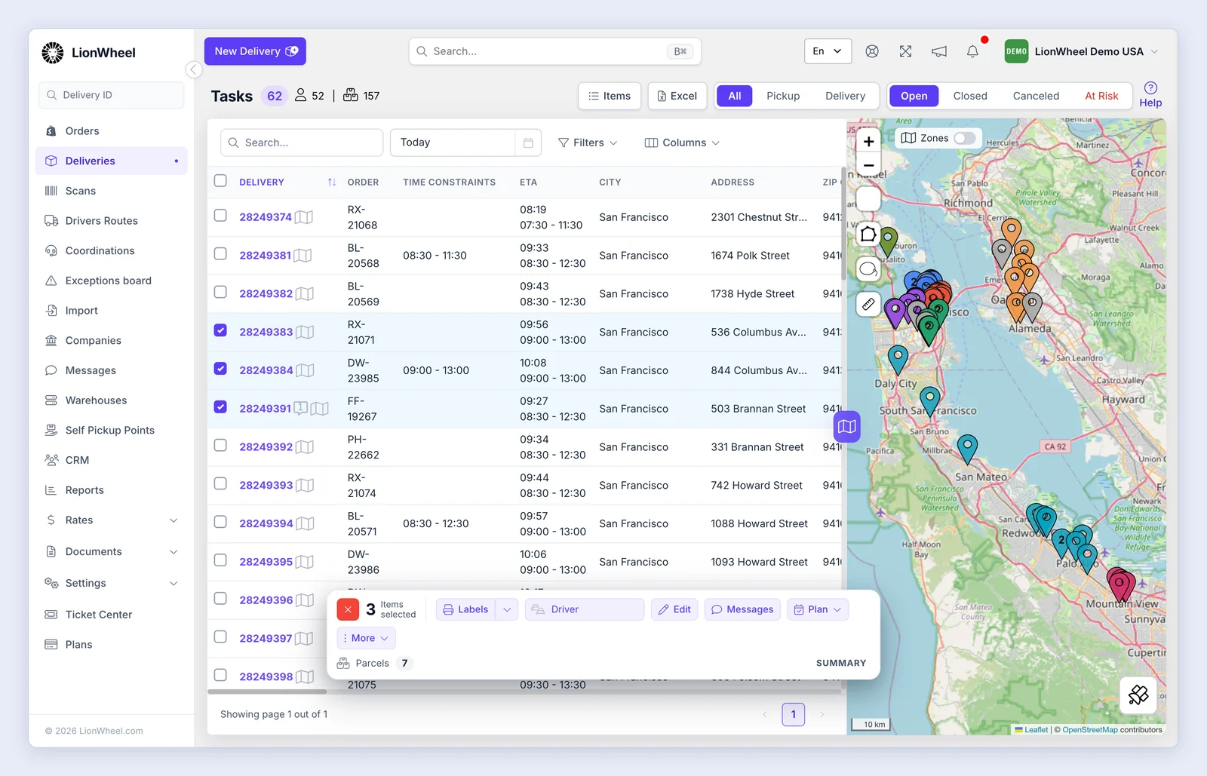Viewport: 1207px width, 776px height.
Task: Click note icon on delivery 28249391
Action: [300, 408]
